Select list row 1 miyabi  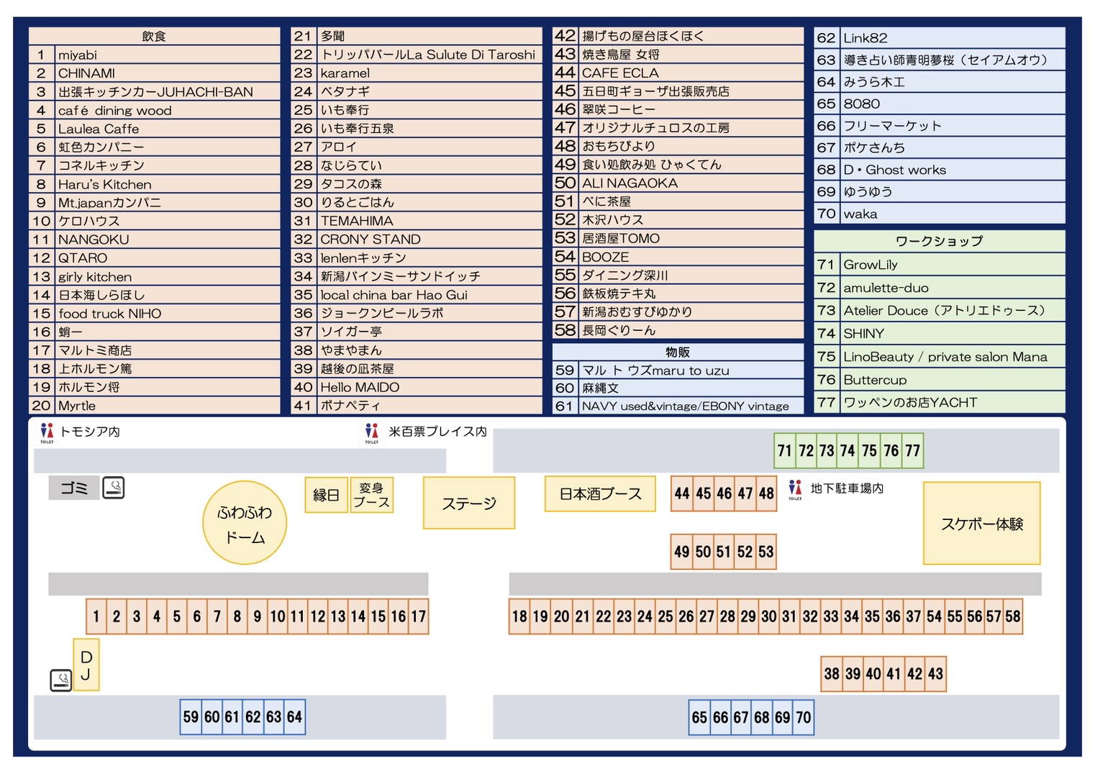click(x=154, y=55)
